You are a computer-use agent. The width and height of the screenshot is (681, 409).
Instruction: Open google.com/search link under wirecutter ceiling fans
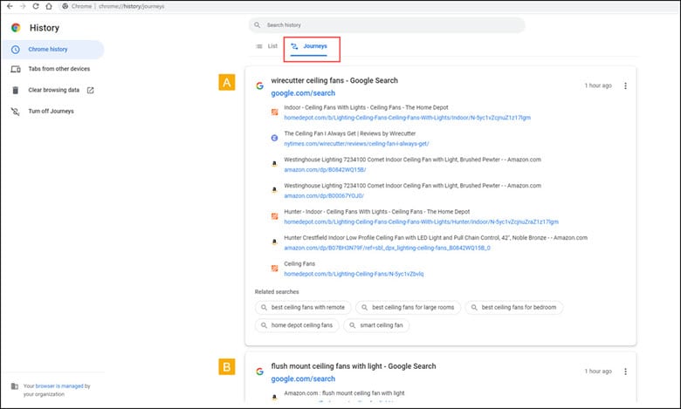click(303, 93)
